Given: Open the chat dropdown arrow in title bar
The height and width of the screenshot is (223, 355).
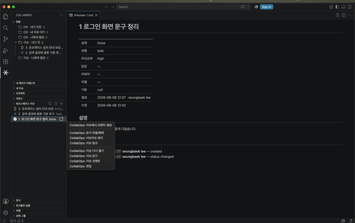Looking at the screenshot, I should pos(248,7).
